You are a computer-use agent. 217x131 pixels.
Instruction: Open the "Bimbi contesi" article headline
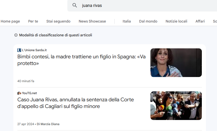click(81, 60)
